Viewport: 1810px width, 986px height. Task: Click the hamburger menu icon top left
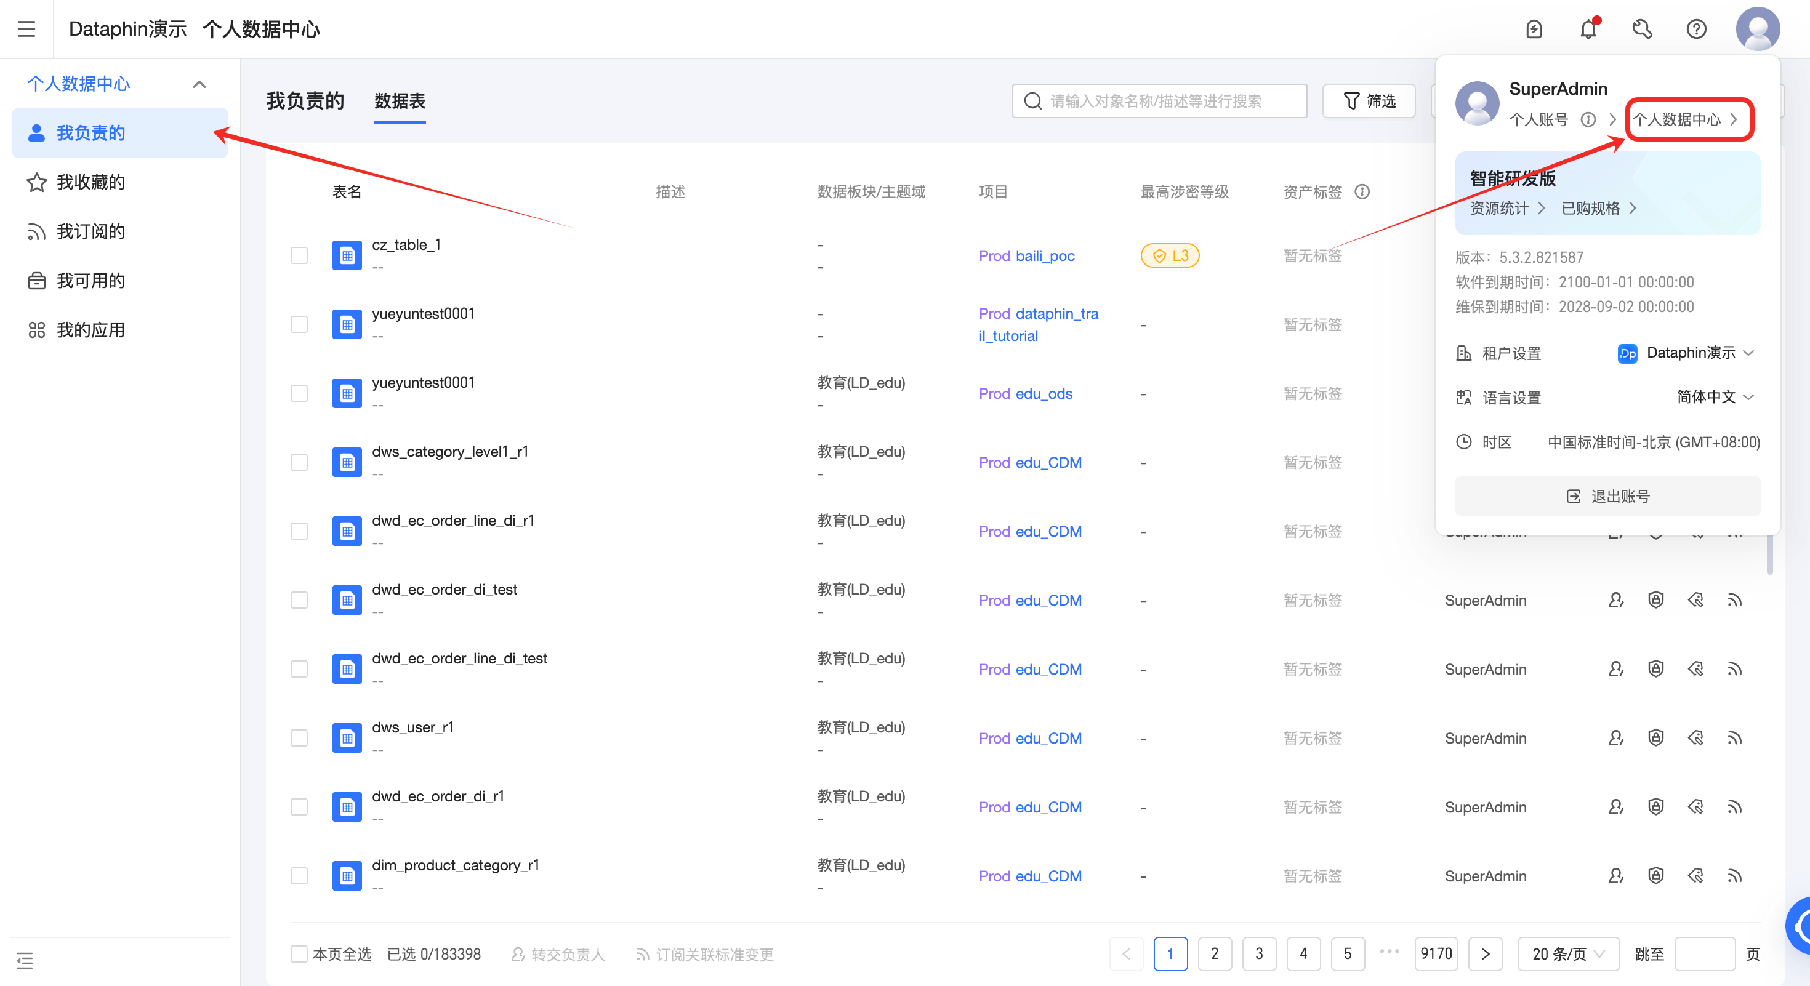click(26, 29)
